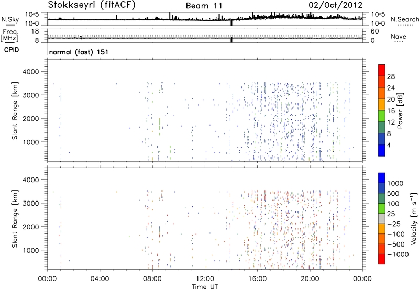Click the 'Stokkseyri (fitACF)' title text
This screenshot has width=419, height=290.
[92, 5]
